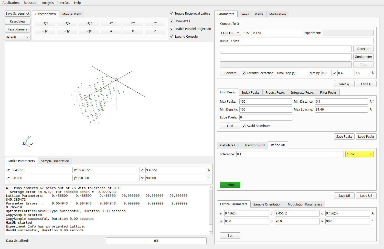Uncheck Avoid Aluminum option
The image size is (384, 249).
pos(244,126)
